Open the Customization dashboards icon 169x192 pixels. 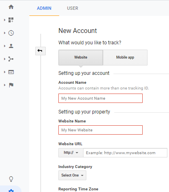coord(11,20)
